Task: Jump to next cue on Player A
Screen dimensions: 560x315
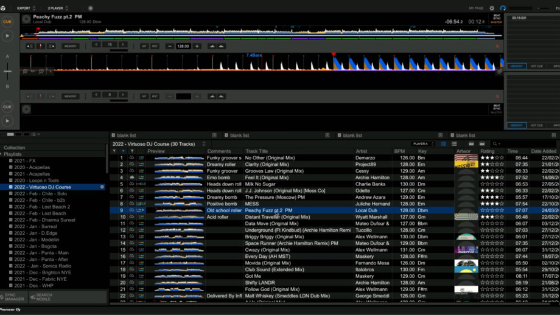Action: pos(51,46)
